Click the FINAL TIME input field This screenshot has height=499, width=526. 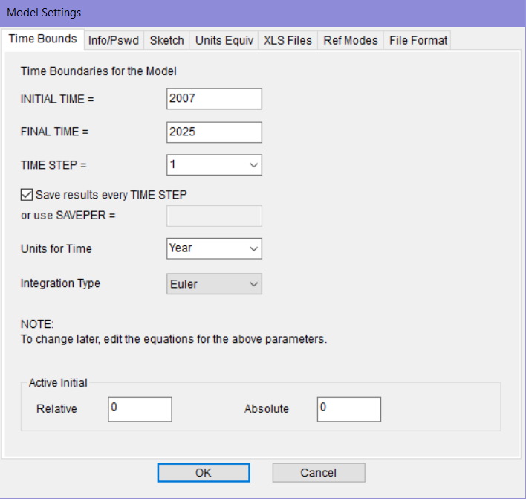click(x=214, y=132)
